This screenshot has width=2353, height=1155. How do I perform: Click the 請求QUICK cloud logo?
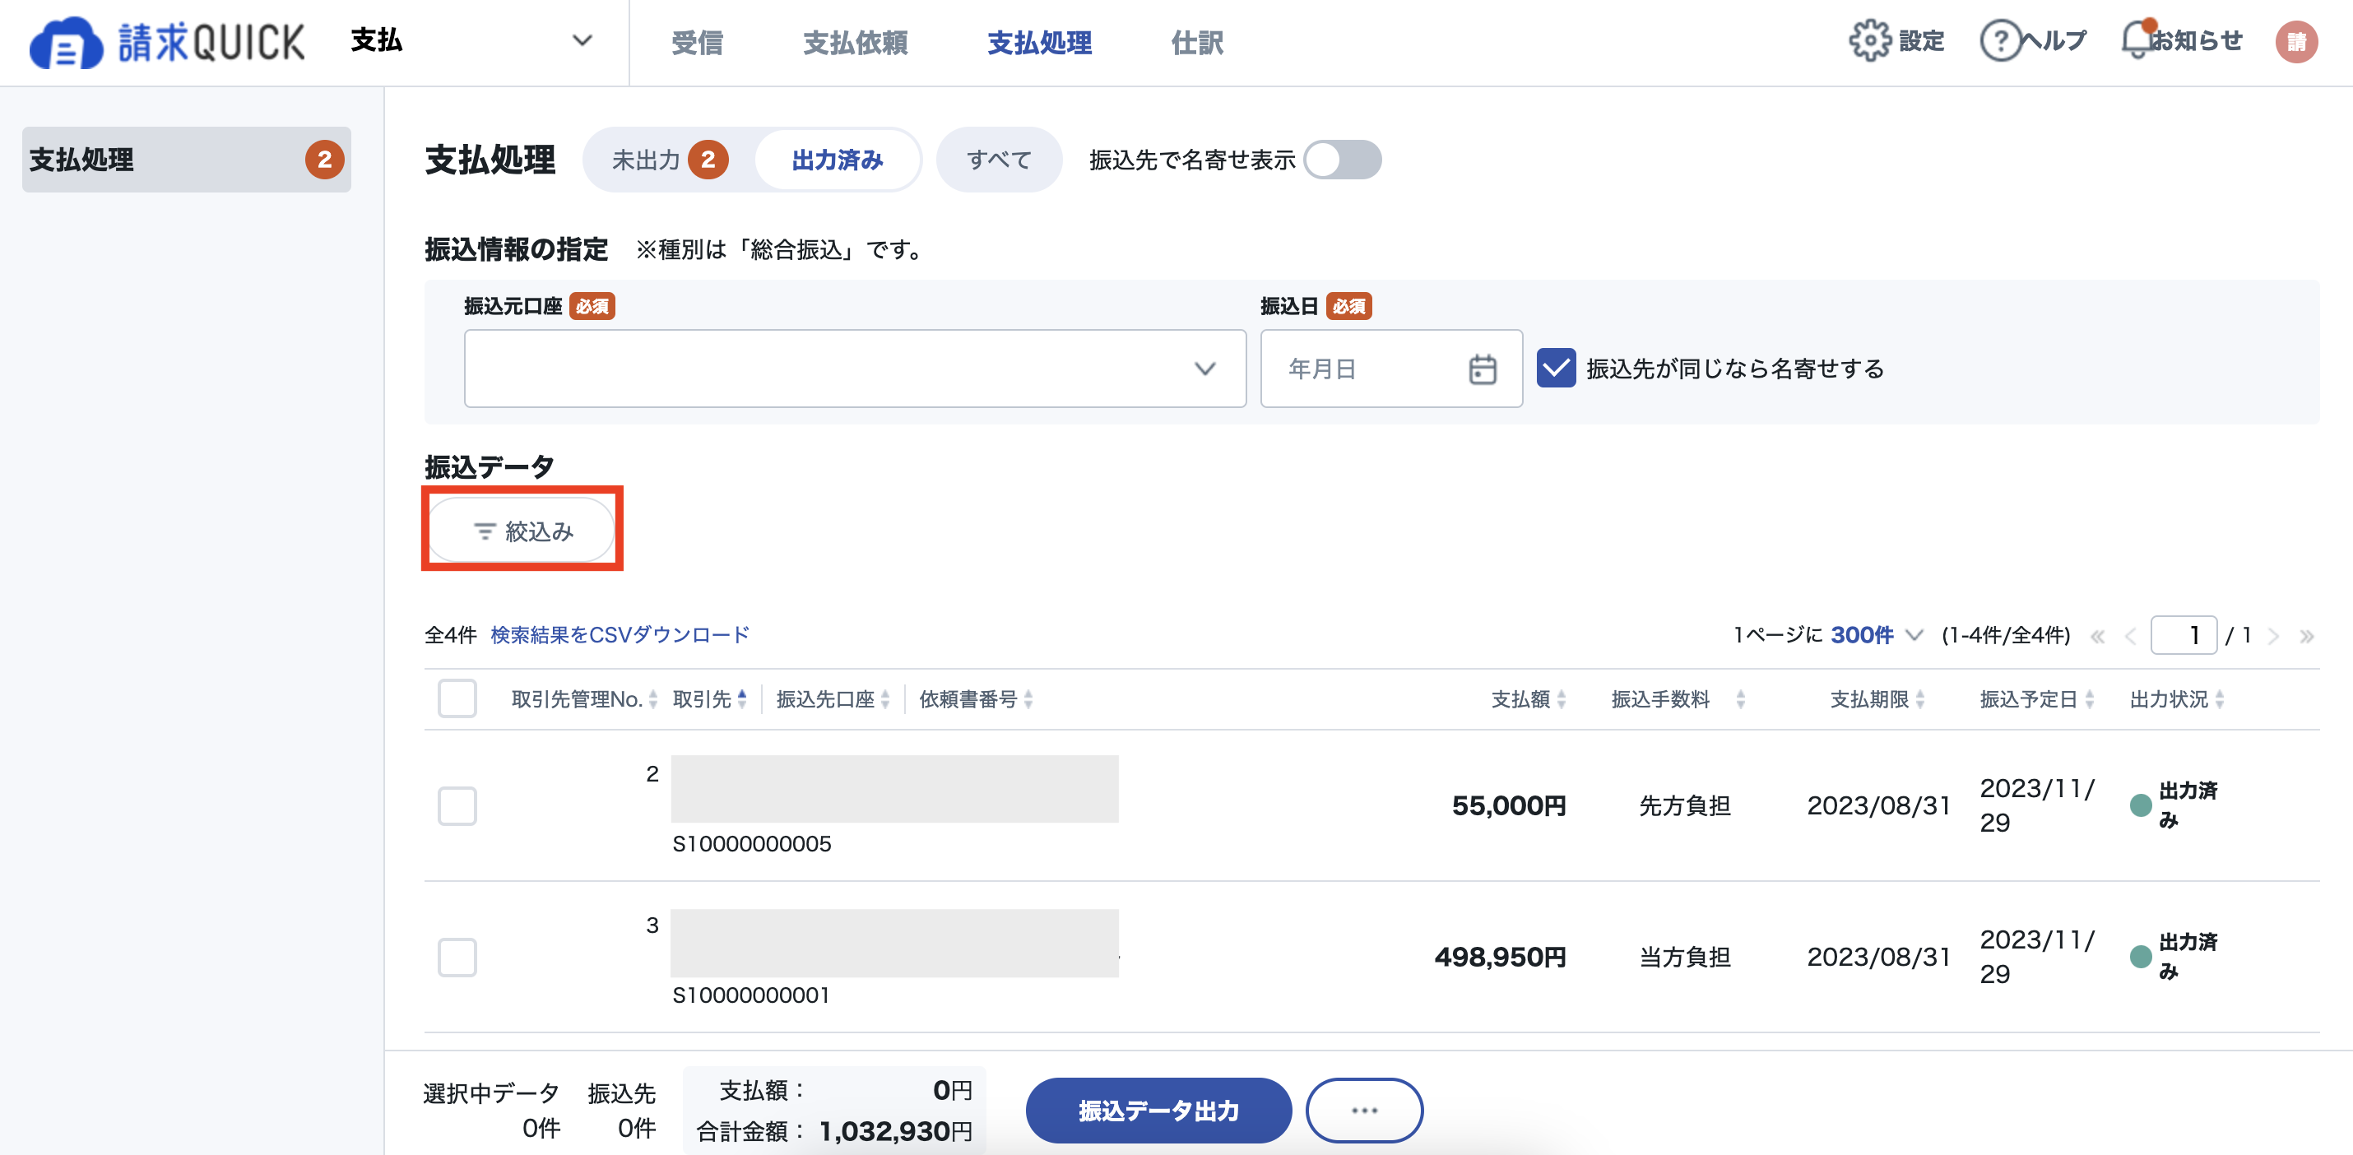coord(167,42)
